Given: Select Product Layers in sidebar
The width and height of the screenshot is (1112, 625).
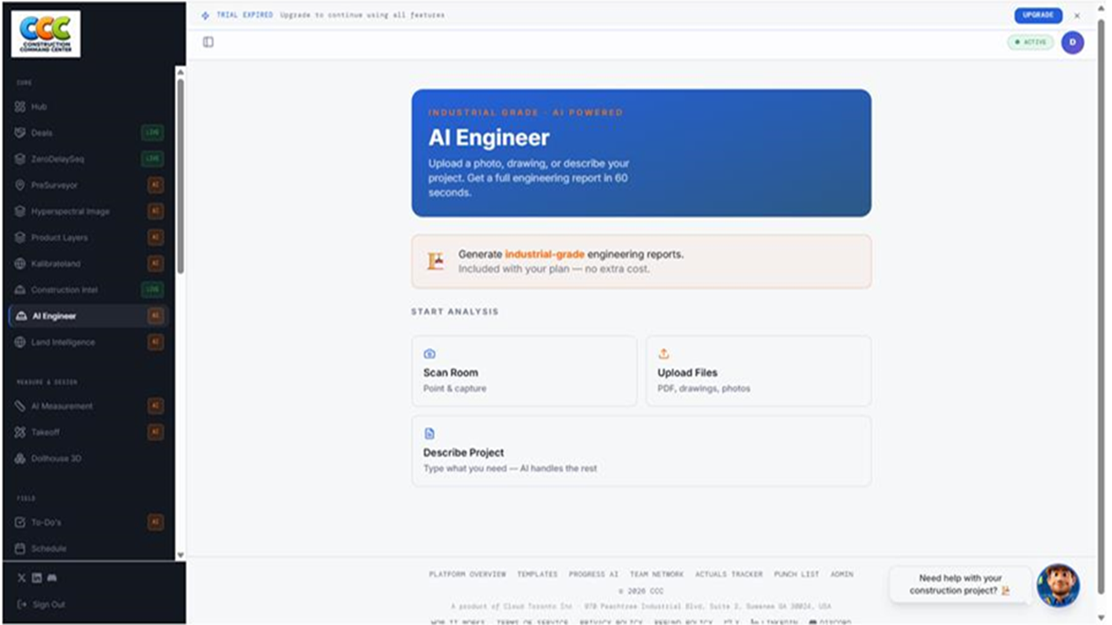Looking at the screenshot, I should coord(87,237).
